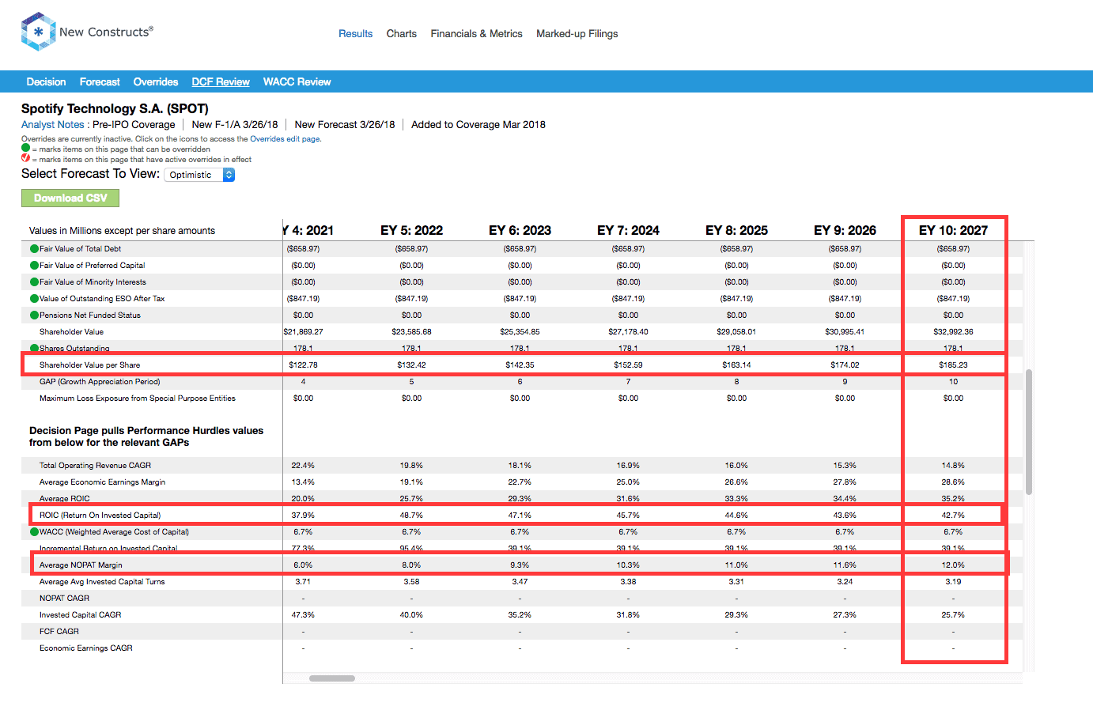Click the EY 10: 2027 column header
Screen dimensions: 1093x714
pyautogui.click(x=953, y=230)
